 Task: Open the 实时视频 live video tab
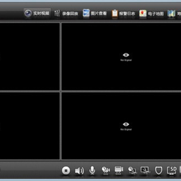click(37, 14)
